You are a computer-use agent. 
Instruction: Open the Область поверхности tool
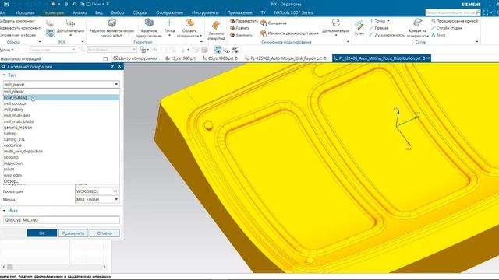(x=189, y=28)
